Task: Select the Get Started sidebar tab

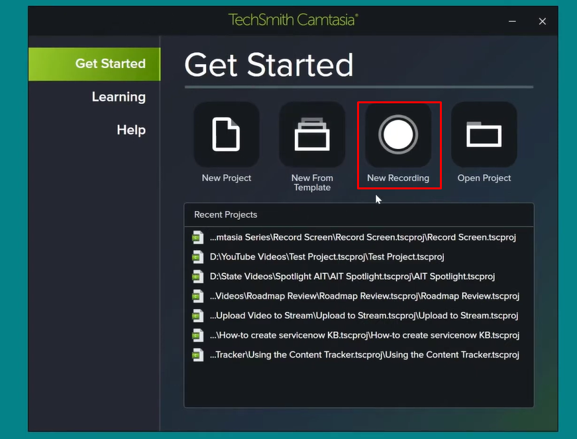Action: click(94, 64)
